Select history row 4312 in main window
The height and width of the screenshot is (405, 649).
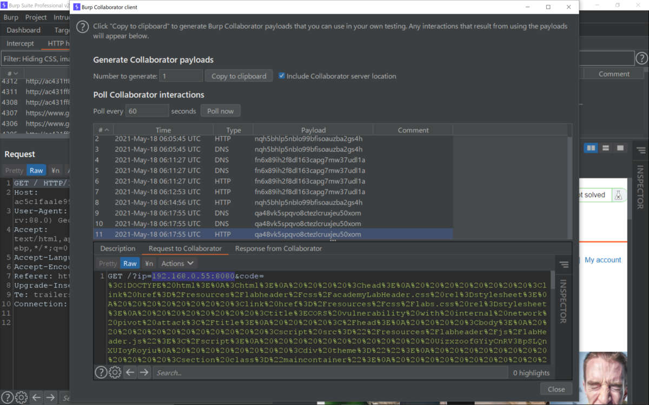click(x=35, y=81)
